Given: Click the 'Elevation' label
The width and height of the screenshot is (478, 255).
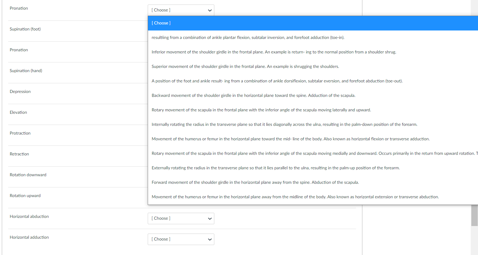Looking at the screenshot, I should click(18, 113).
